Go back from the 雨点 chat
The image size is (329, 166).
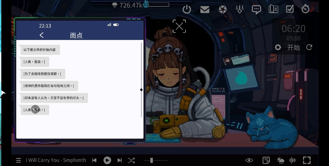[x=42, y=35]
